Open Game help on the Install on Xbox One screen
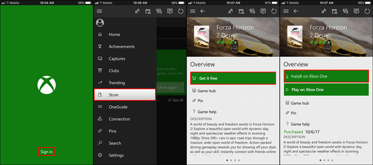The width and height of the screenshot is (373, 165). [297, 124]
